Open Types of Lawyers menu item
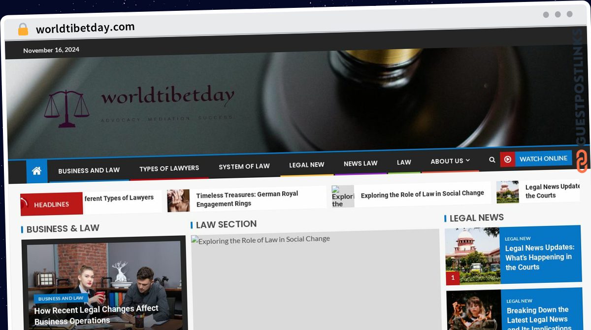The height and width of the screenshot is (330, 591). click(169, 168)
